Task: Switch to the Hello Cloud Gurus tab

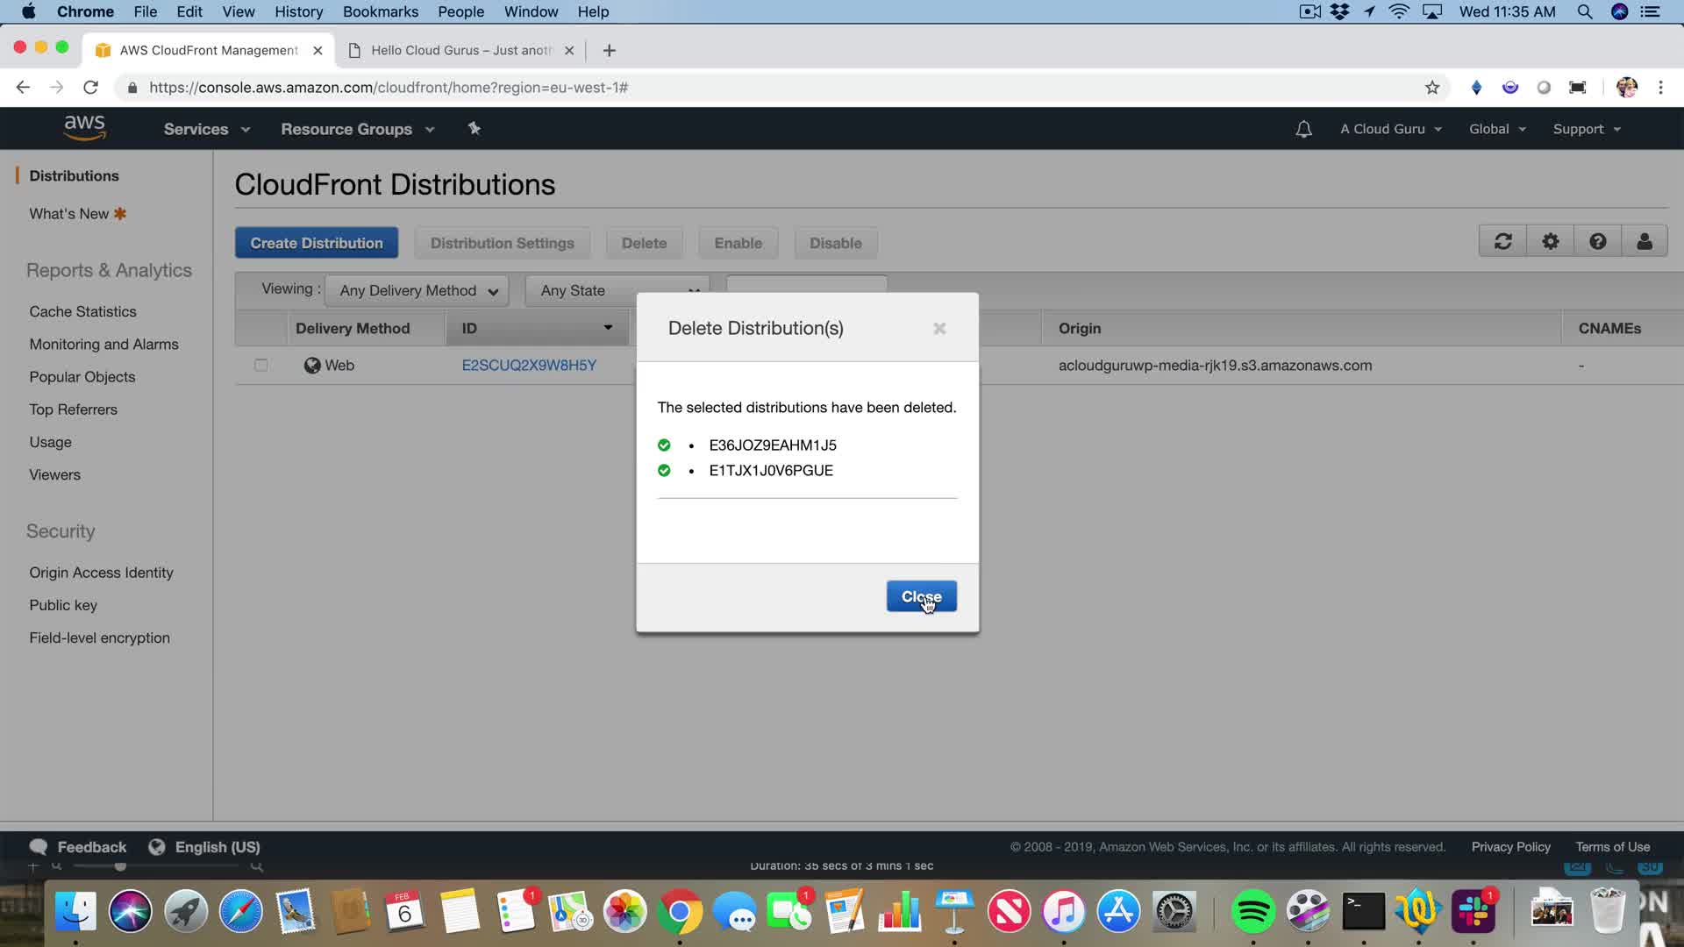Action: point(460,50)
